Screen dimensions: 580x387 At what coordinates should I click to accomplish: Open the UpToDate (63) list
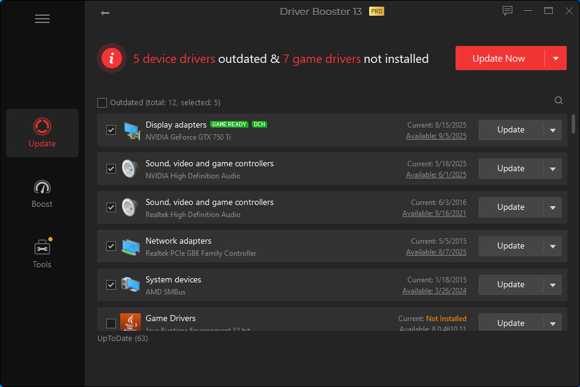pos(122,338)
